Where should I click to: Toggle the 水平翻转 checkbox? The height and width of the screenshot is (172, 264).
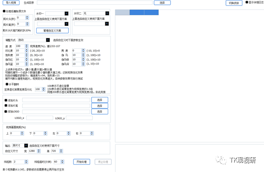[x=7, y=84]
